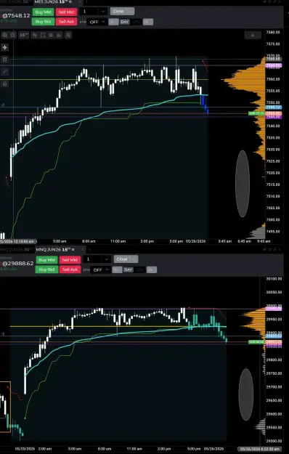Select DAY time-in-force in MES panel
The width and height of the screenshot is (289, 454).
tap(125, 22)
